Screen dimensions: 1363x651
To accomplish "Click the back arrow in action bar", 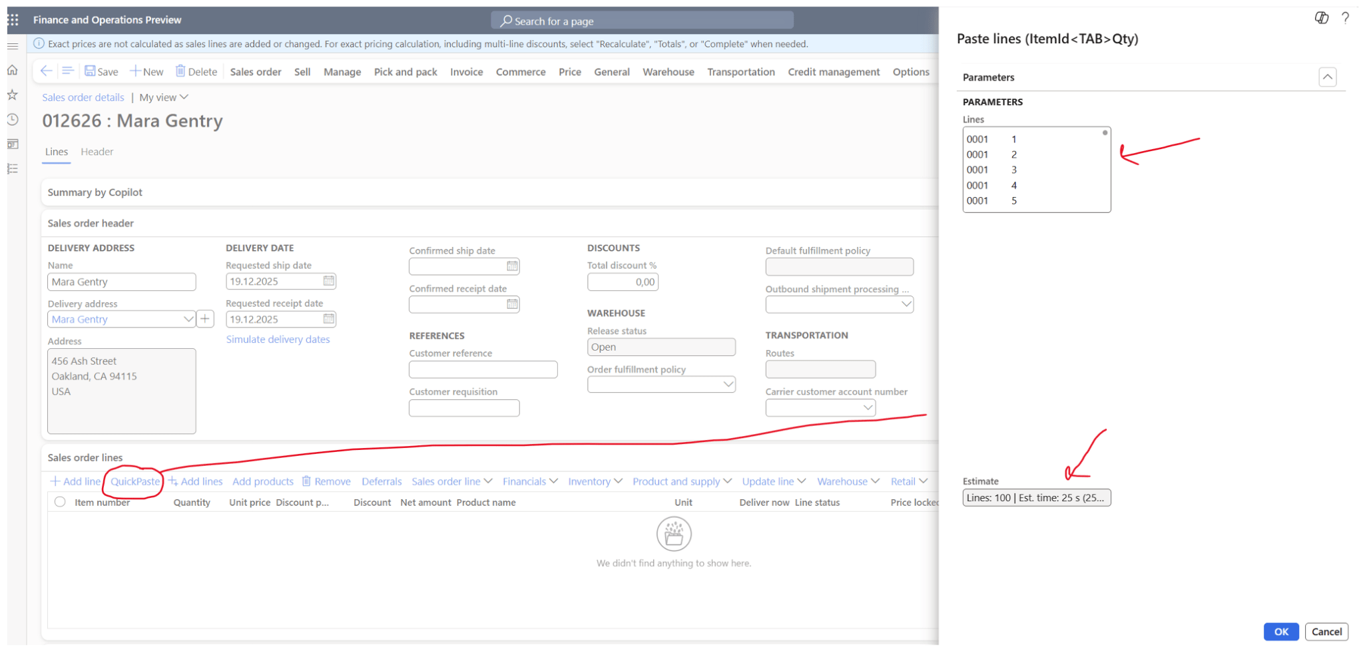I will click(x=46, y=71).
